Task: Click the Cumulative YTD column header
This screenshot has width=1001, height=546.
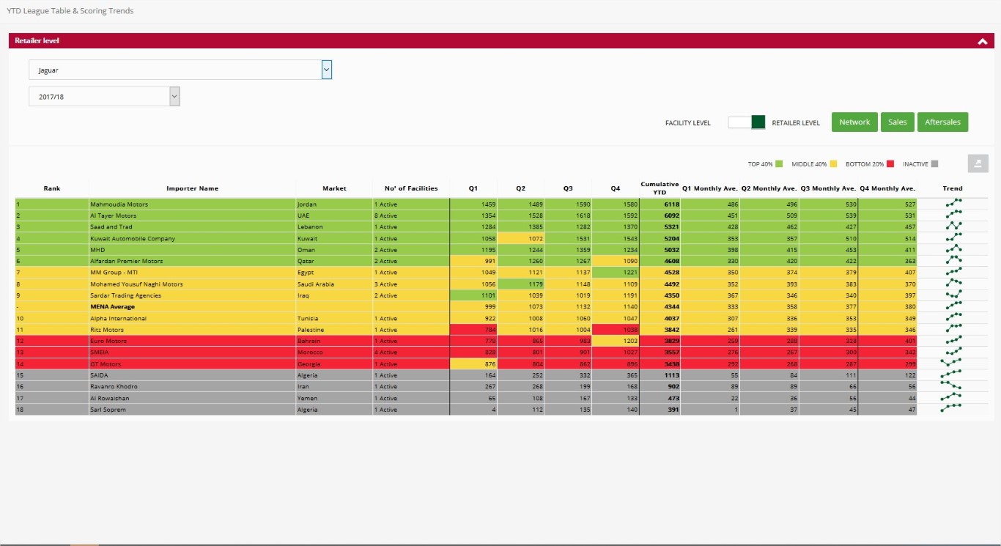Action: coord(660,188)
